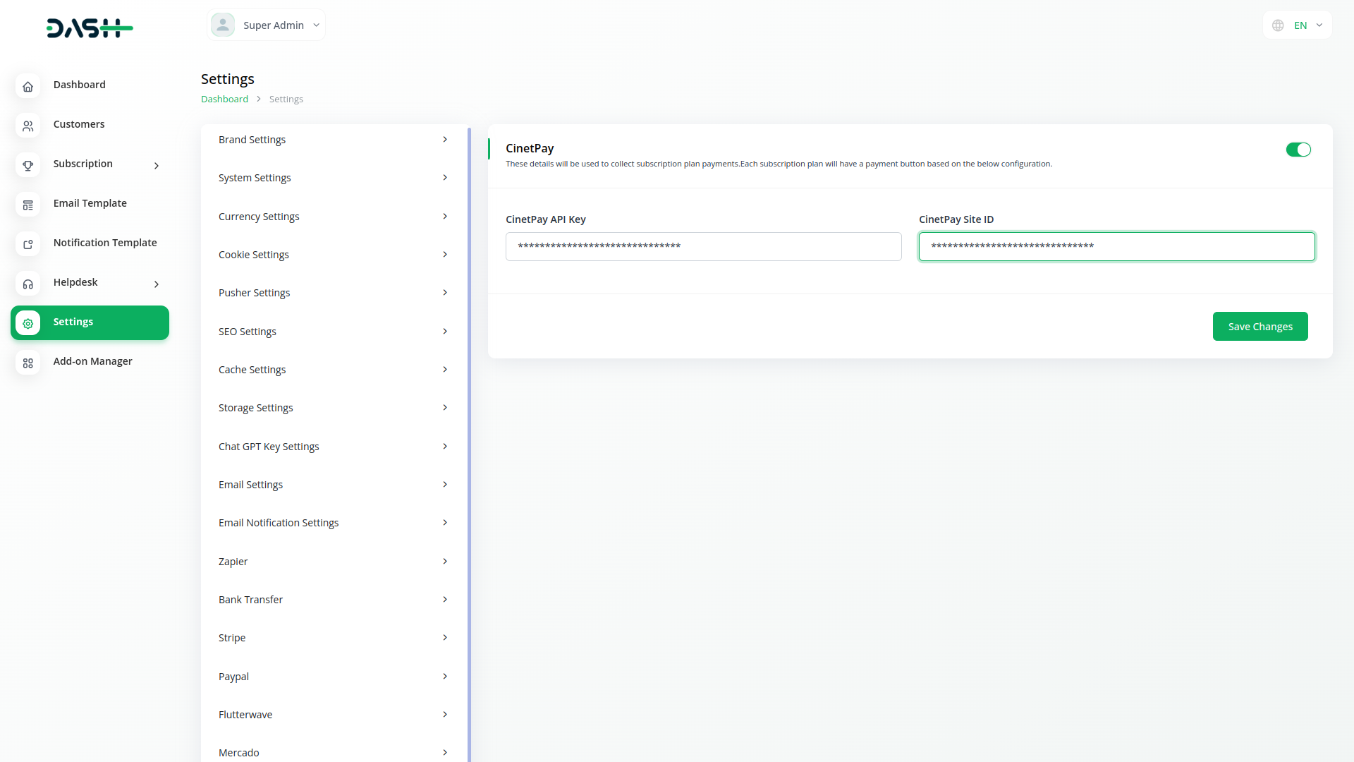Click the Dashboard home icon
Image resolution: width=1354 pixels, height=762 pixels.
(x=28, y=86)
